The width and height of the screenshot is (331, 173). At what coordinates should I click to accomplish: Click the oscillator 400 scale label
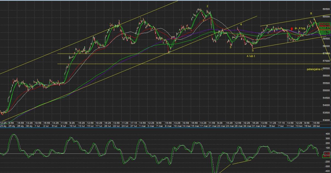coord(327,134)
